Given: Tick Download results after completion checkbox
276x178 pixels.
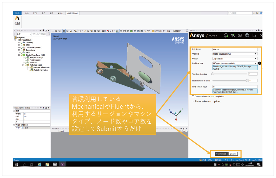Looking at the screenshot, I should [x=193, y=96].
